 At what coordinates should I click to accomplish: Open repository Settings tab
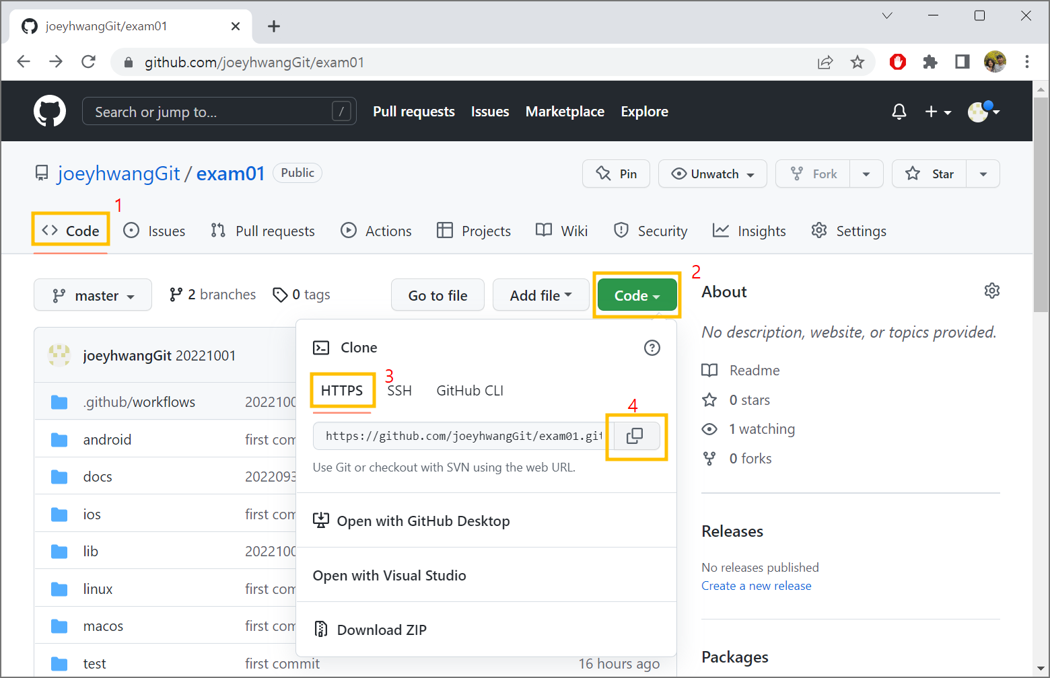[849, 231]
